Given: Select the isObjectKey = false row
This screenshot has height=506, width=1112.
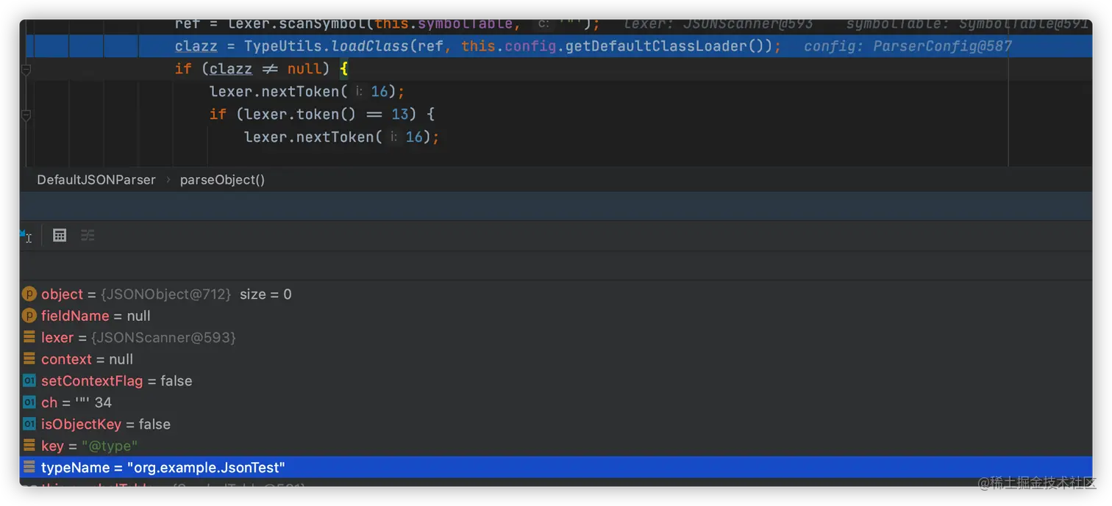Looking at the screenshot, I should 556,424.
